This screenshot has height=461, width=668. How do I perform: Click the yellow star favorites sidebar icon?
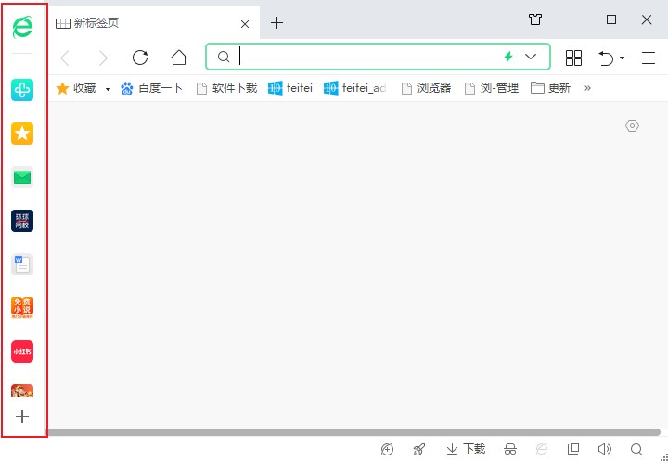pos(22,134)
